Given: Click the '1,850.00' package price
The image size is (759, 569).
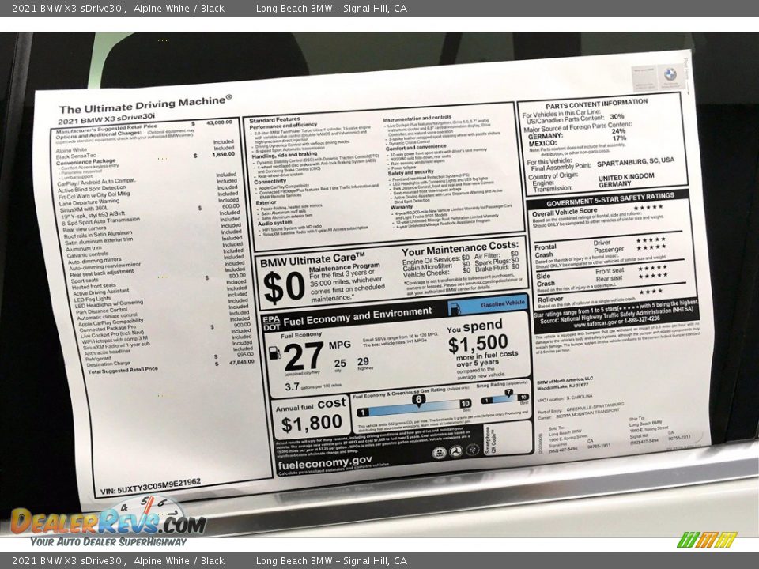Looking at the screenshot, I should [223, 154].
